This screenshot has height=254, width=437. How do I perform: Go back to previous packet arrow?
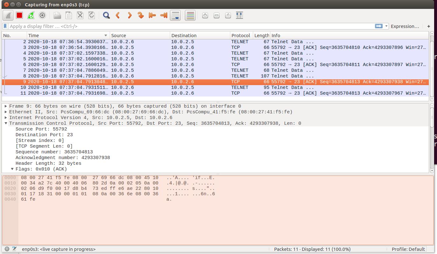tap(118, 15)
